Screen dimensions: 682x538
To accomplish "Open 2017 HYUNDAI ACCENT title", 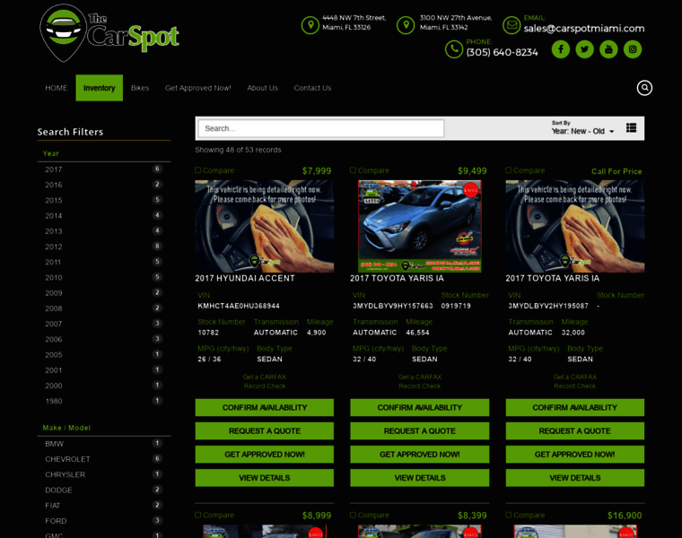I will pyautogui.click(x=245, y=278).
